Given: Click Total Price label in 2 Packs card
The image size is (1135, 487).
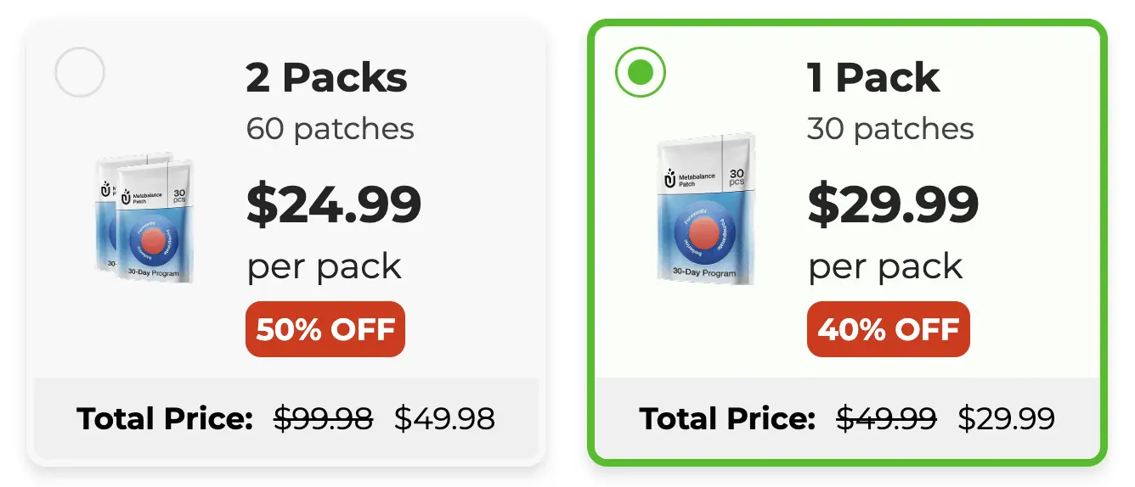Looking at the screenshot, I should (166, 418).
